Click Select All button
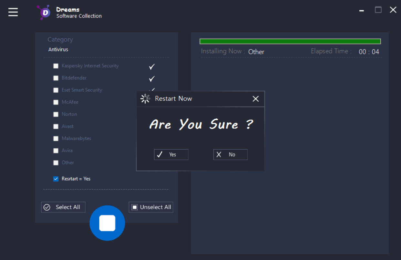This screenshot has height=260, width=401. [63, 207]
